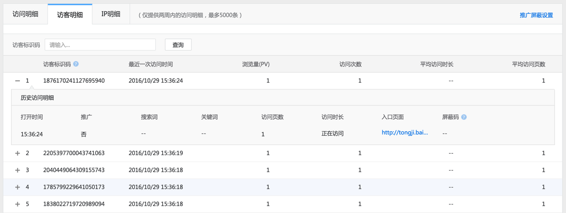566x213 pixels.
Task: Click the 平均访问时长 column header
Action: click(x=436, y=64)
